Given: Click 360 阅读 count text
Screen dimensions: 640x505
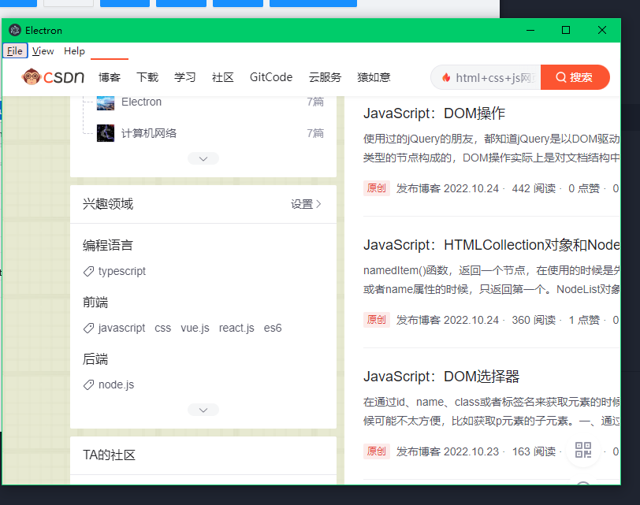Looking at the screenshot, I should pos(534,320).
